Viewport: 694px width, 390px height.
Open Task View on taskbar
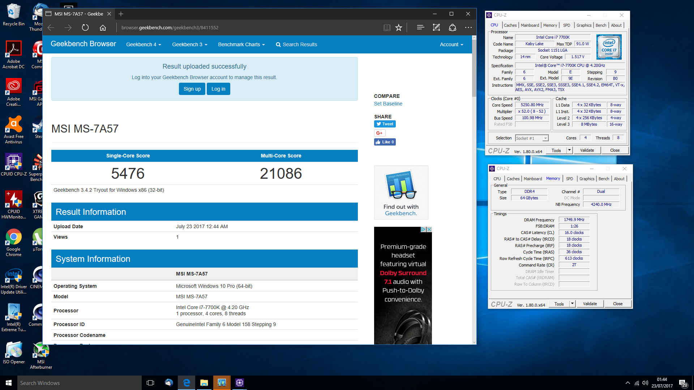[x=150, y=383]
